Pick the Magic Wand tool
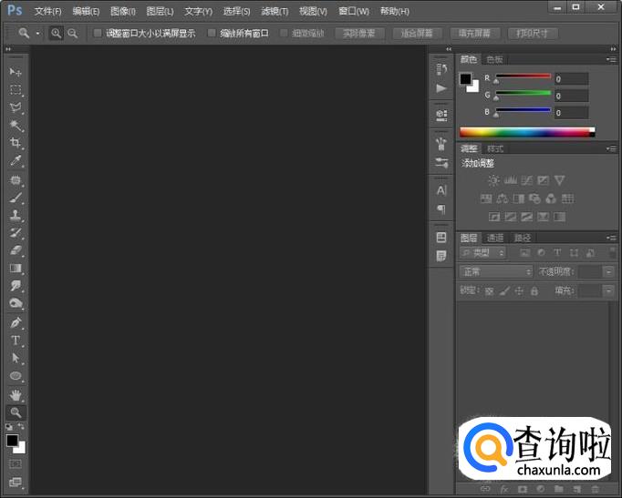This screenshot has width=622, height=498. point(16,126)
